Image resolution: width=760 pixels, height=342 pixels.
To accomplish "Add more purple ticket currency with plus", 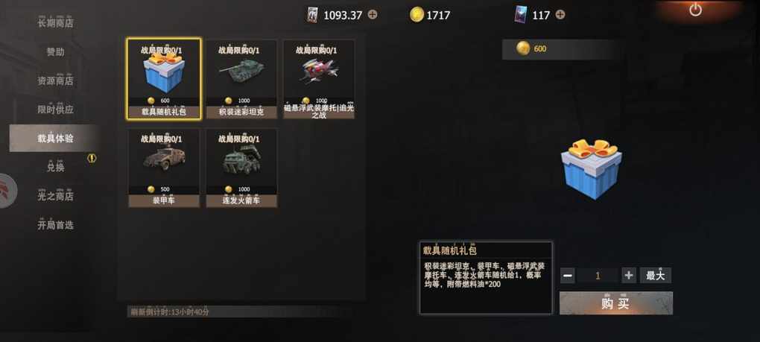I will point(560,15).
